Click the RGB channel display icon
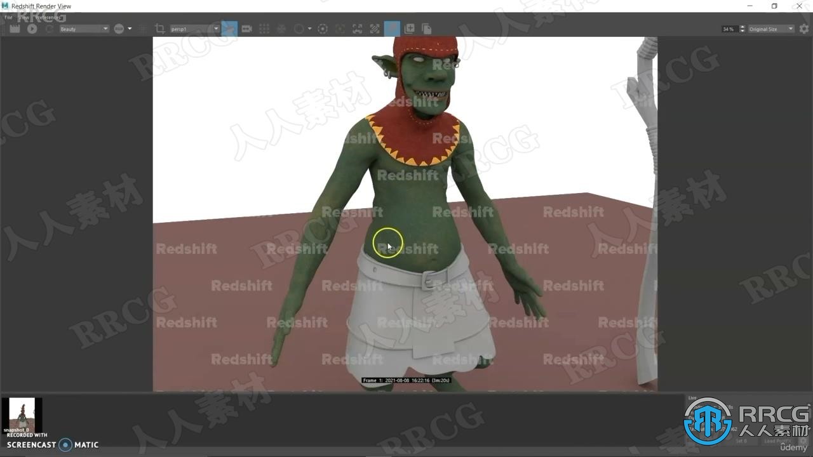The height and width of the screenshot is (457, 813). click(x=119, y=29)
